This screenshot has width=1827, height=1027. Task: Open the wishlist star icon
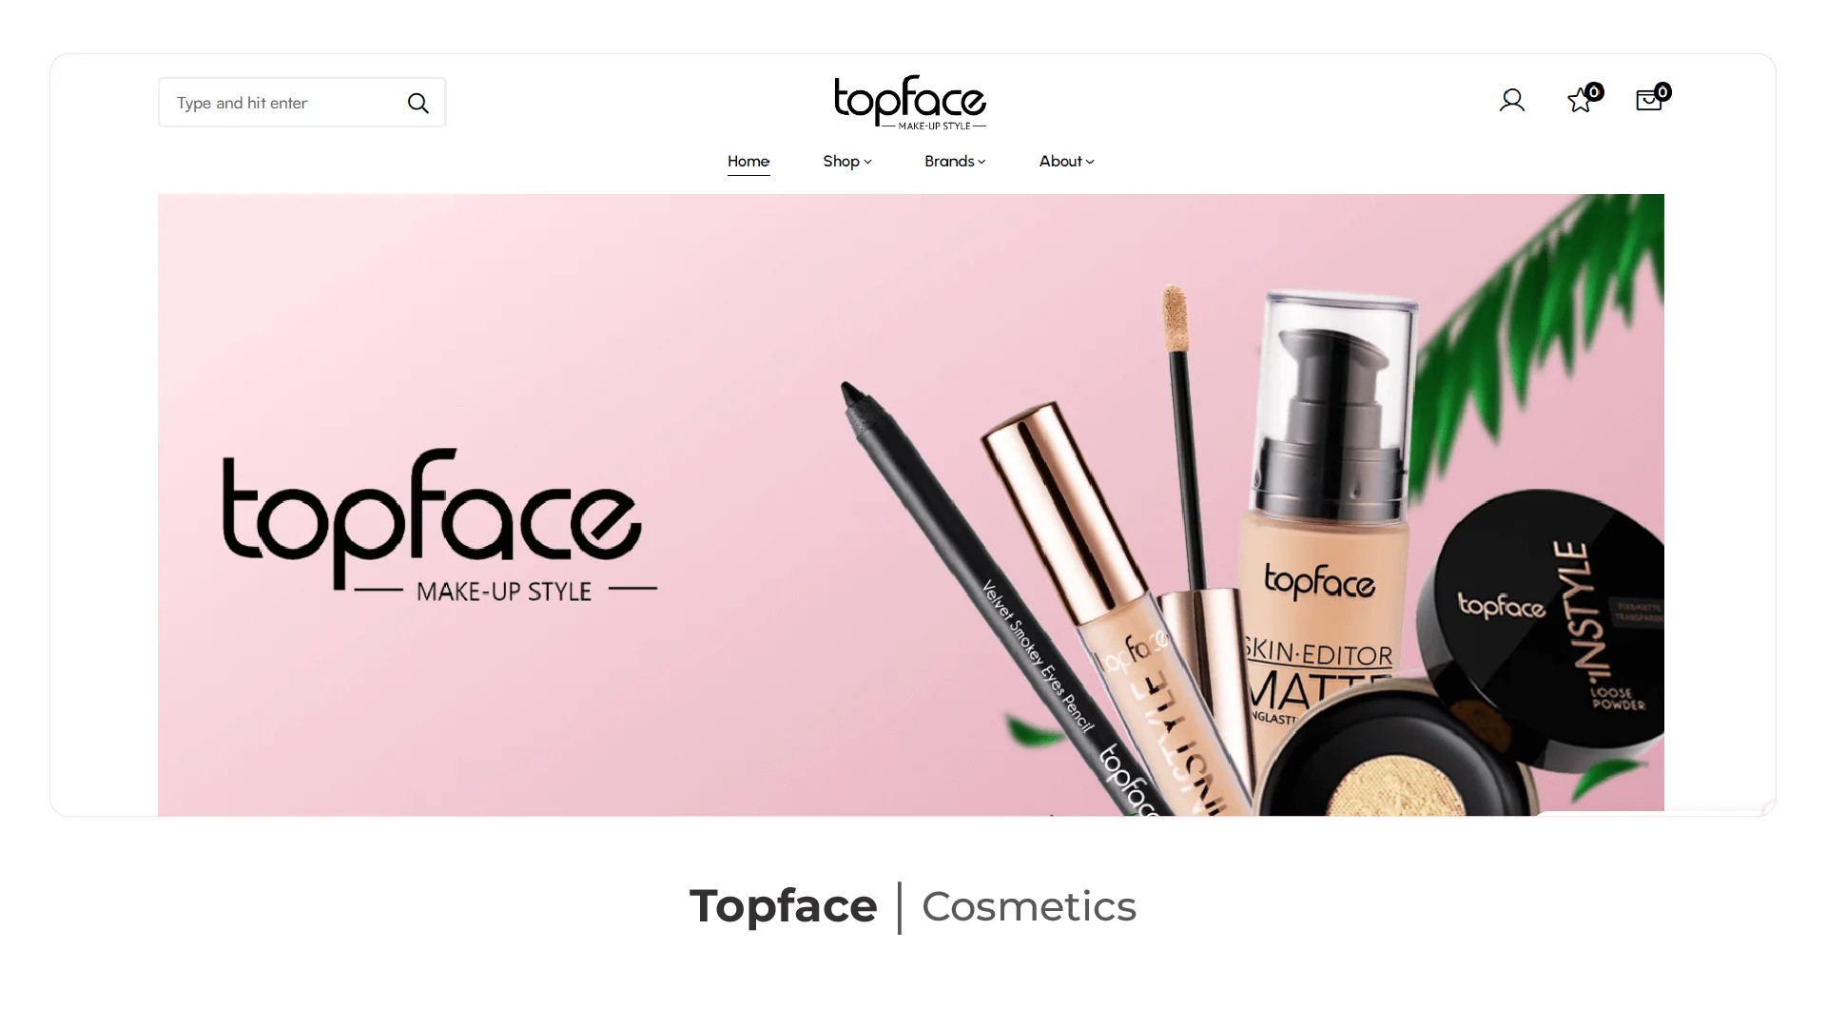click(1580, 101)
